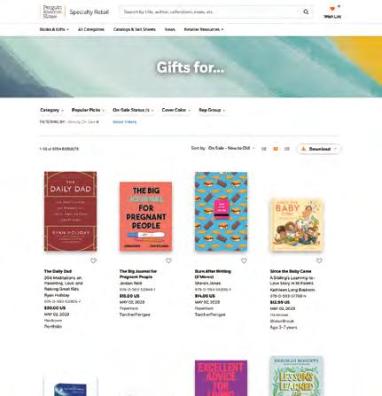Switch to the first list view icon
The image size is (382, 396).
(264, 149)
